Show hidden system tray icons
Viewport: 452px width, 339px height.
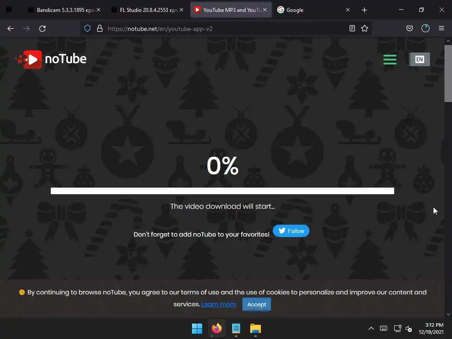coord(371,328)
